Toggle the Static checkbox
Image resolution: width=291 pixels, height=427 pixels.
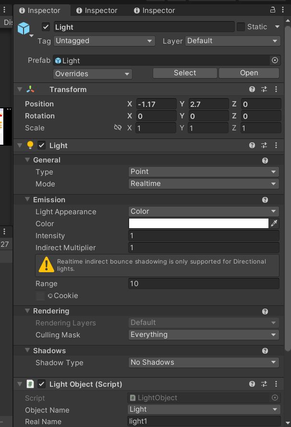click(x=241, y=27)
